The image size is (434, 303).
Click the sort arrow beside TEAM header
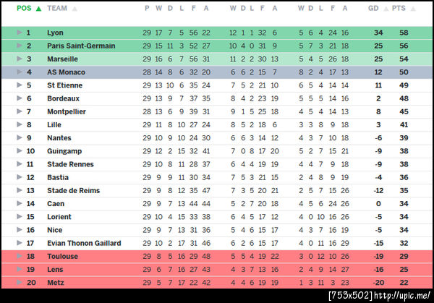pyautogui.click(x=75, y=8)
